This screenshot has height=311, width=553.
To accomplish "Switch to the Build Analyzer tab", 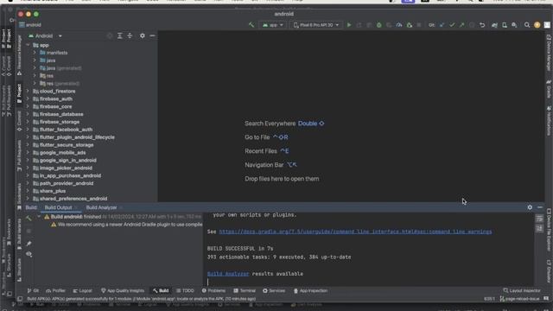I will coord(102,207).
